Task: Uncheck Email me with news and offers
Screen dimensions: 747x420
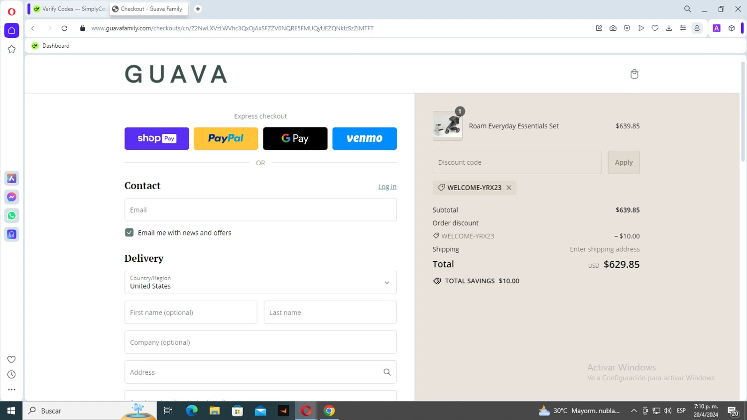Action: pyautogui.click(x=129, y=232)
